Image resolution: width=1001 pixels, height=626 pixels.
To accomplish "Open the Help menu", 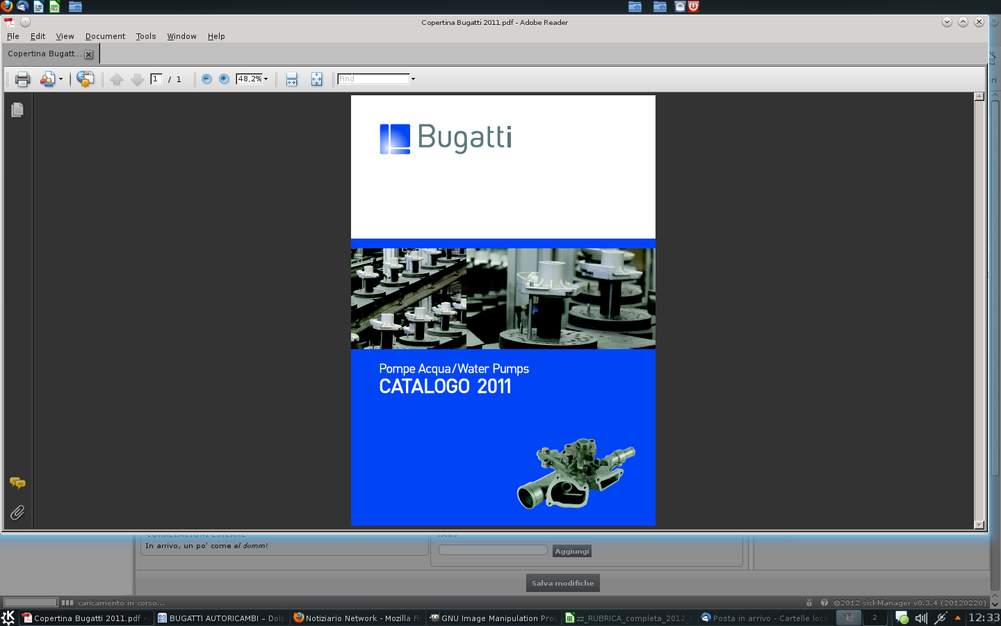I will coord(216,36).
